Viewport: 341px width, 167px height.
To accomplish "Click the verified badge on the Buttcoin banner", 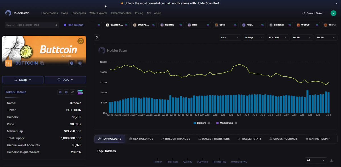I will 81,41.
